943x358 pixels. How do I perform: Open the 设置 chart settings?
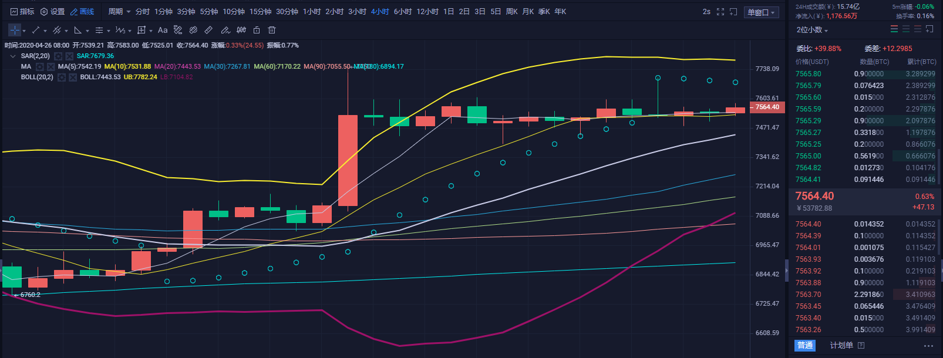coord(52,12)
